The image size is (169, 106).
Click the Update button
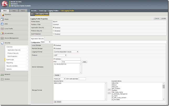[163, 18]
